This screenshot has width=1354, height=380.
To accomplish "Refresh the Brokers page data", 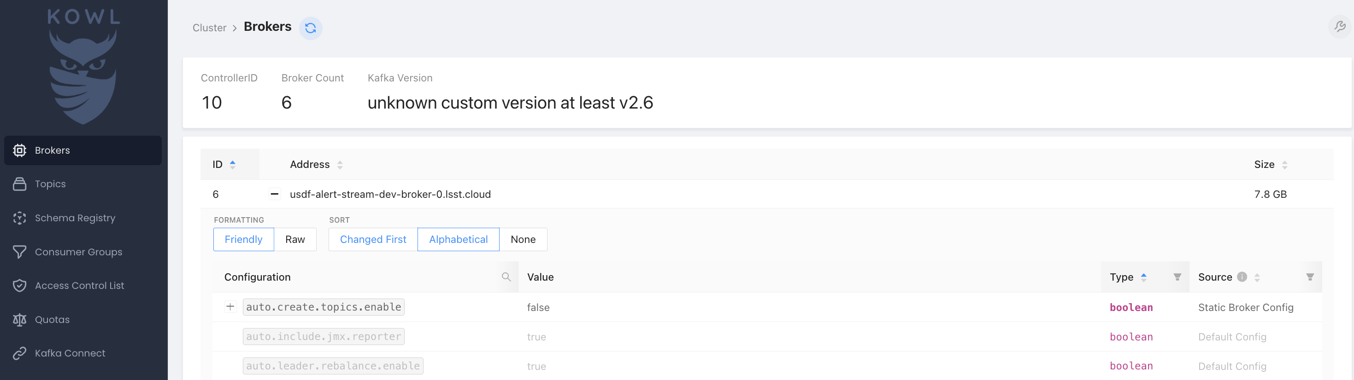I will (x=311, y=28).
